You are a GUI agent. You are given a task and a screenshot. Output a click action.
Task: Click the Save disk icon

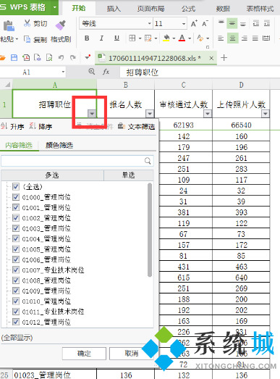14,58
